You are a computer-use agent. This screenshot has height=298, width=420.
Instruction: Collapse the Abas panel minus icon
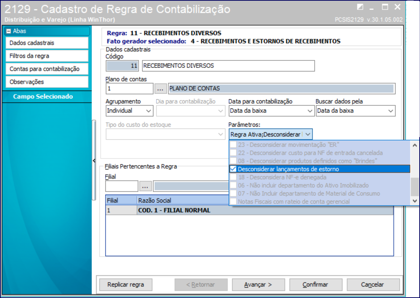(x=9, y=31)
